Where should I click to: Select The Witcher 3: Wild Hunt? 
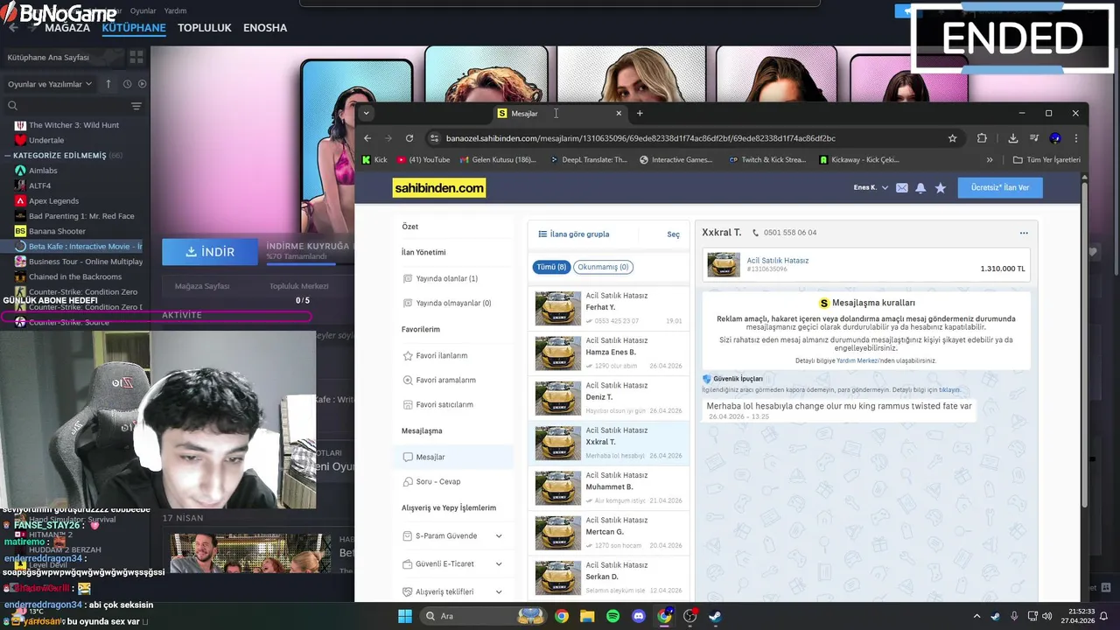[73, 125]
